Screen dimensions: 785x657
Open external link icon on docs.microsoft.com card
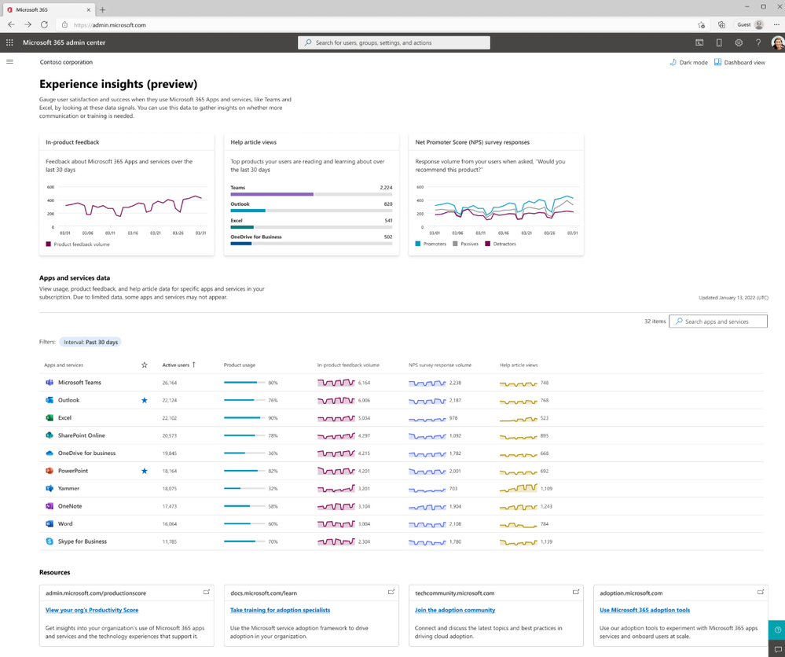pyautogui.click(x=391, y=592)
